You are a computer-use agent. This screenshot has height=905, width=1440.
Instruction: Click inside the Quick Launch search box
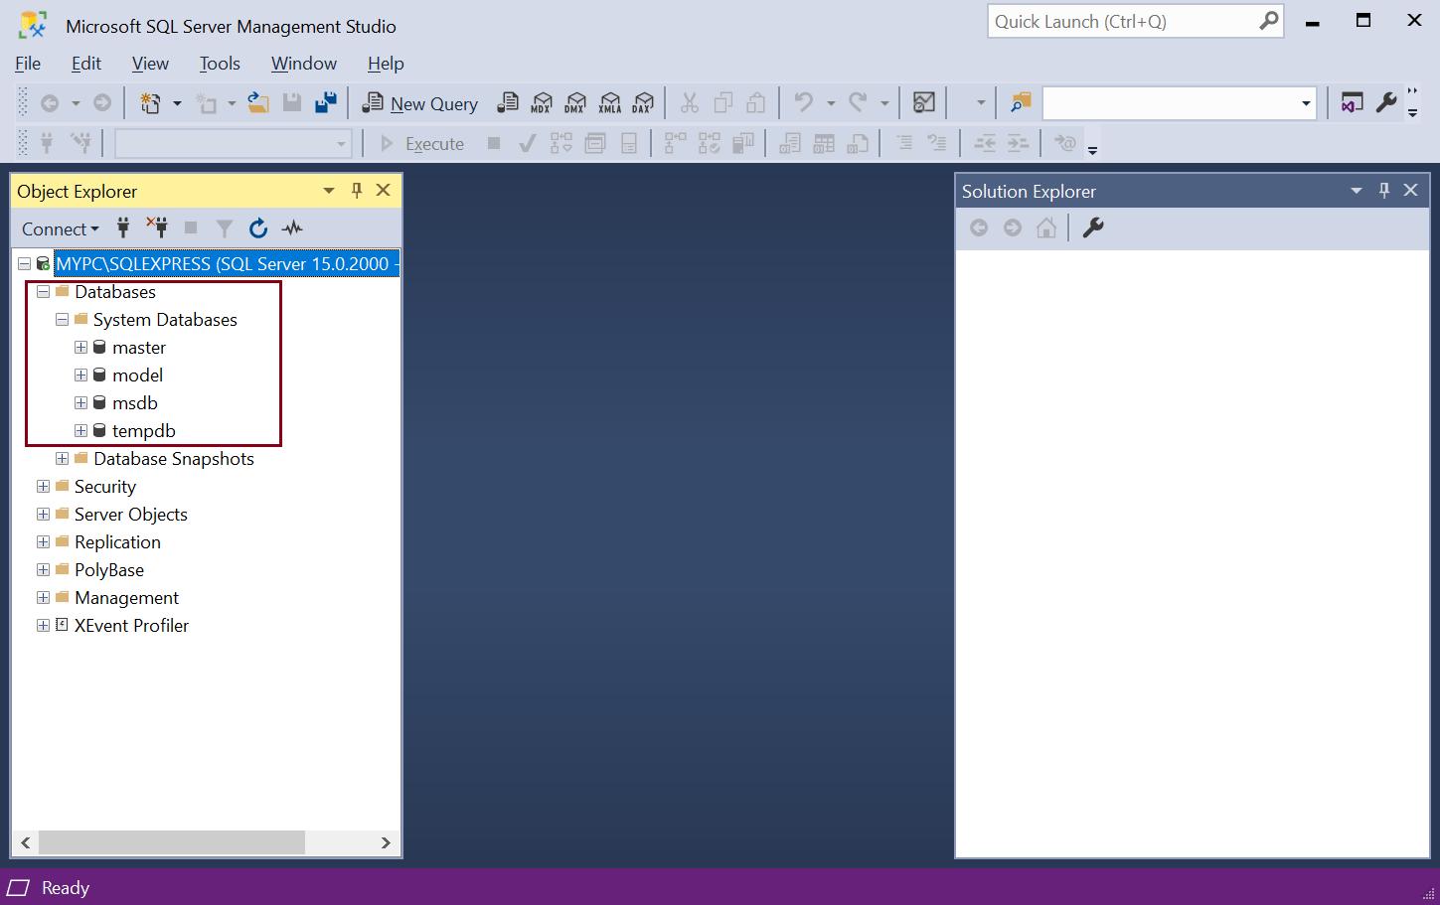(1113, 20)
